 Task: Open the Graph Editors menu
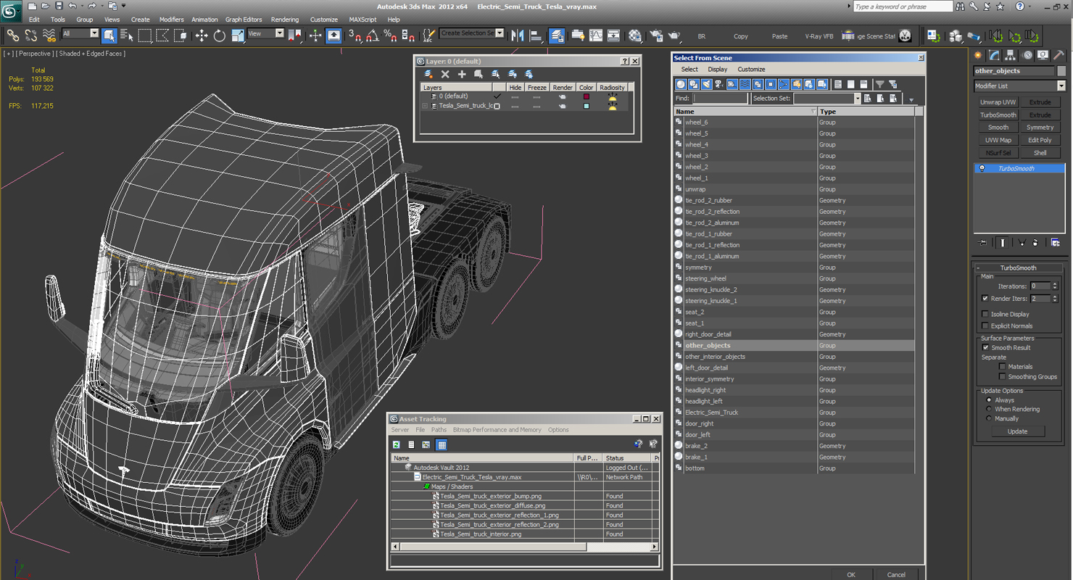click(x=244, y=20)
